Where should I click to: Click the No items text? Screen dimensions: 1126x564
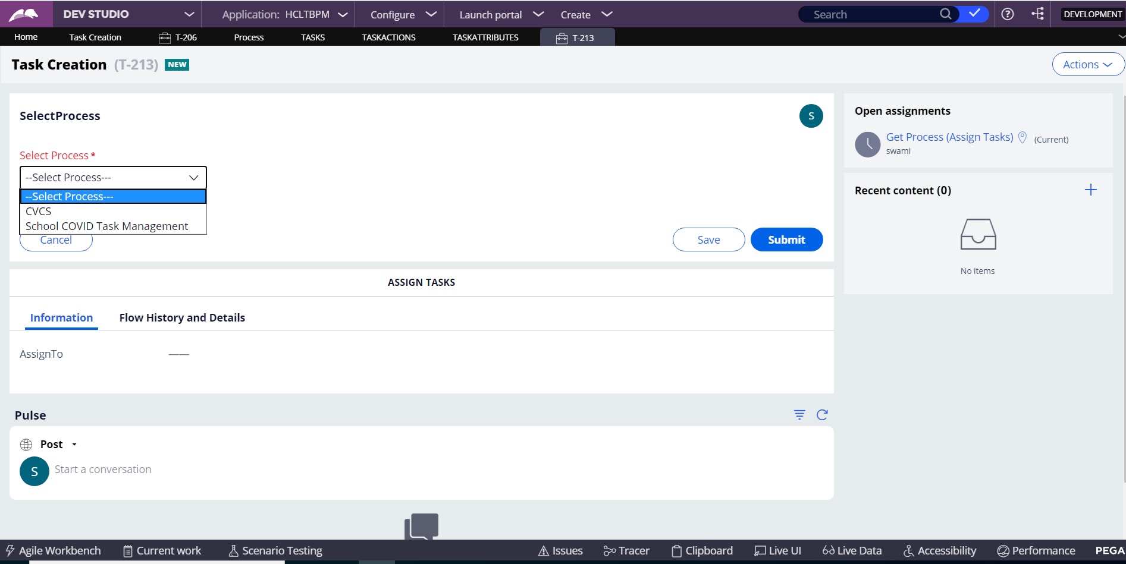coord(977,271)
